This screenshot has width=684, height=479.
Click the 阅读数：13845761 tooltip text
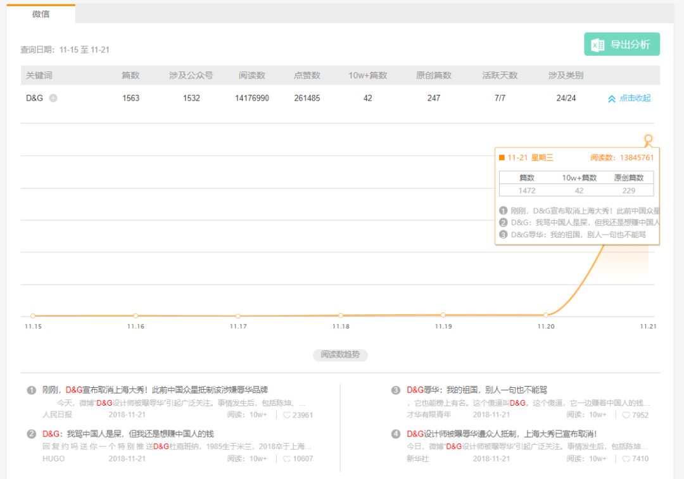click(x=622, y=158)
